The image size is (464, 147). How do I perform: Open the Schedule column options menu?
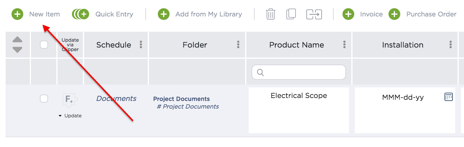pos(141,45)
